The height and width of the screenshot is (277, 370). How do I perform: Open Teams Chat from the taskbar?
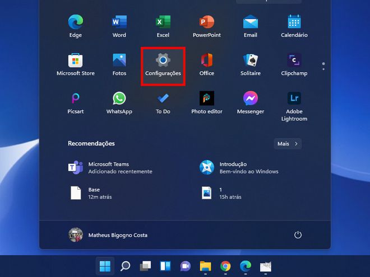186,266
